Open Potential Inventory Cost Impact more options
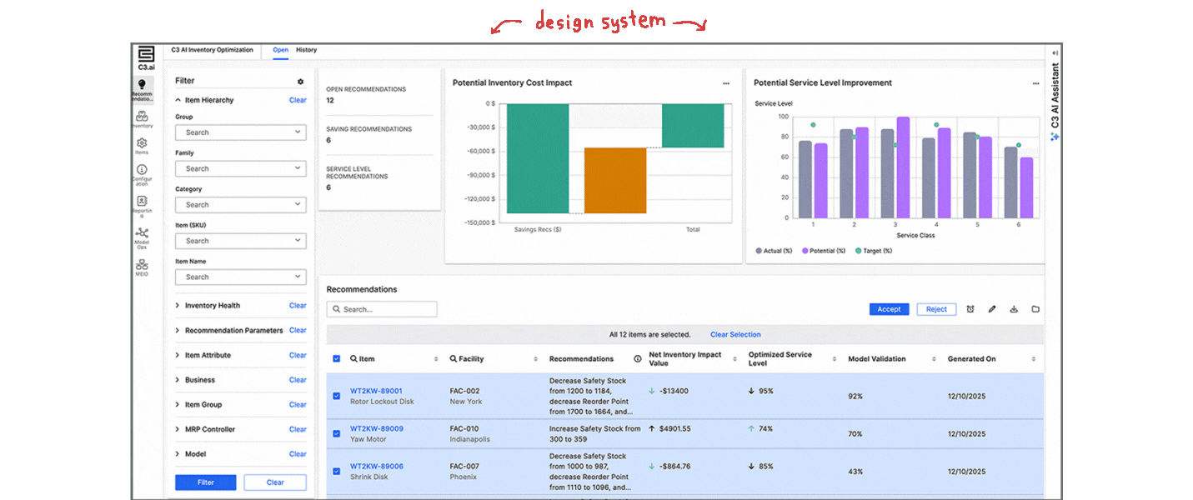 (x=726, y=83)
